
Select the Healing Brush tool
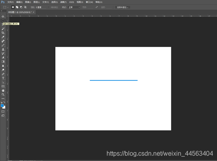[x=3, y=41]
